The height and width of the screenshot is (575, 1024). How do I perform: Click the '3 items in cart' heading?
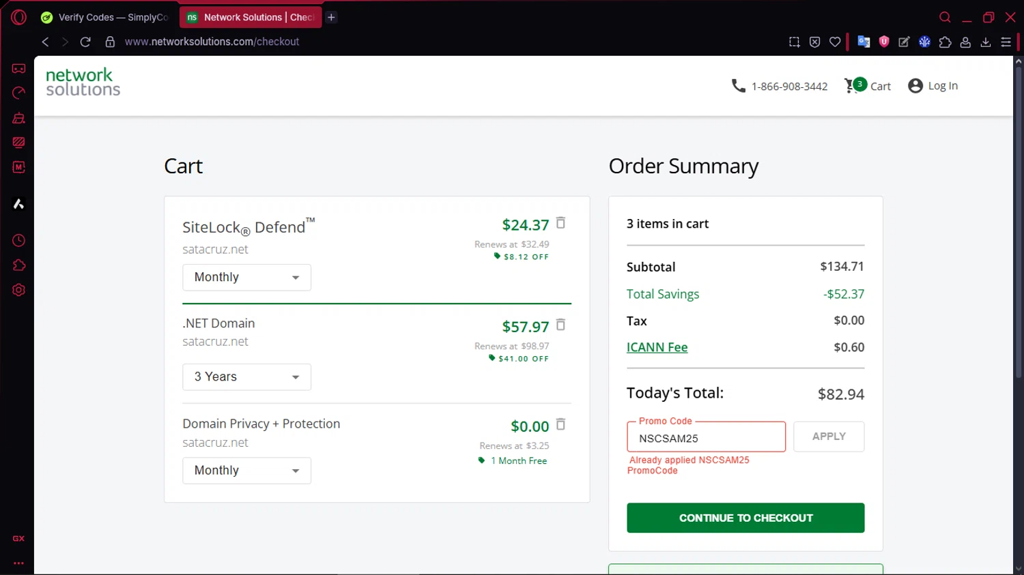668,224
